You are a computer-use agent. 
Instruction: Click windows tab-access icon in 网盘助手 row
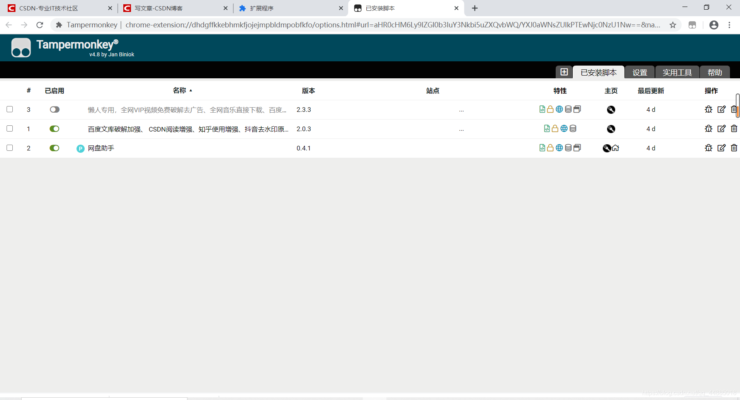point(577,148)
